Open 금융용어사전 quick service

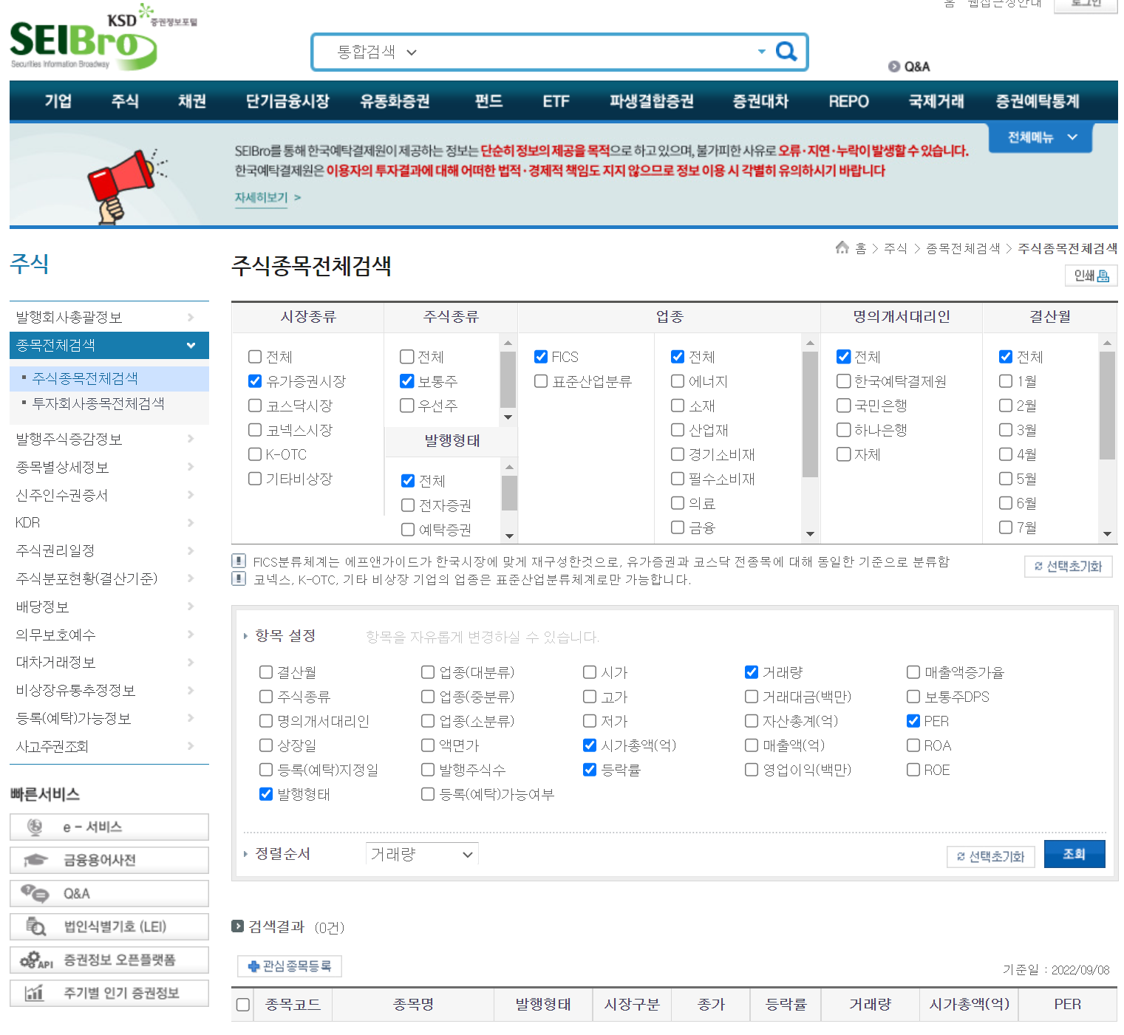pyautogui.click(x=109, y=860)
